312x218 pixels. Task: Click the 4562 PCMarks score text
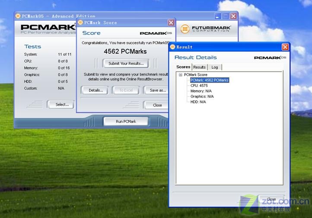click(x=125, y=51)
